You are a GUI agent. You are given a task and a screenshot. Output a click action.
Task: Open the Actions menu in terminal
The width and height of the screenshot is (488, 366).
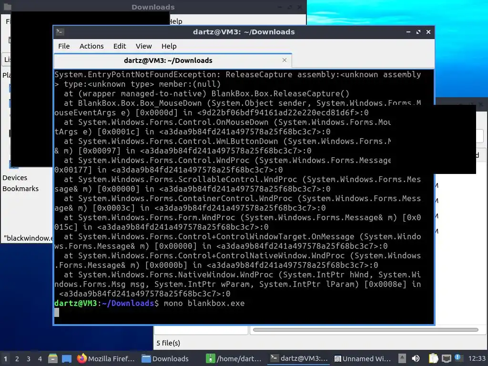(x=91, y=46)
